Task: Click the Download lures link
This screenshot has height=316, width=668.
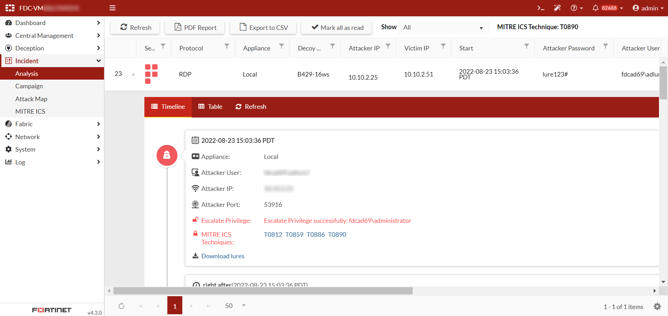Action: [x=223, y=256]
